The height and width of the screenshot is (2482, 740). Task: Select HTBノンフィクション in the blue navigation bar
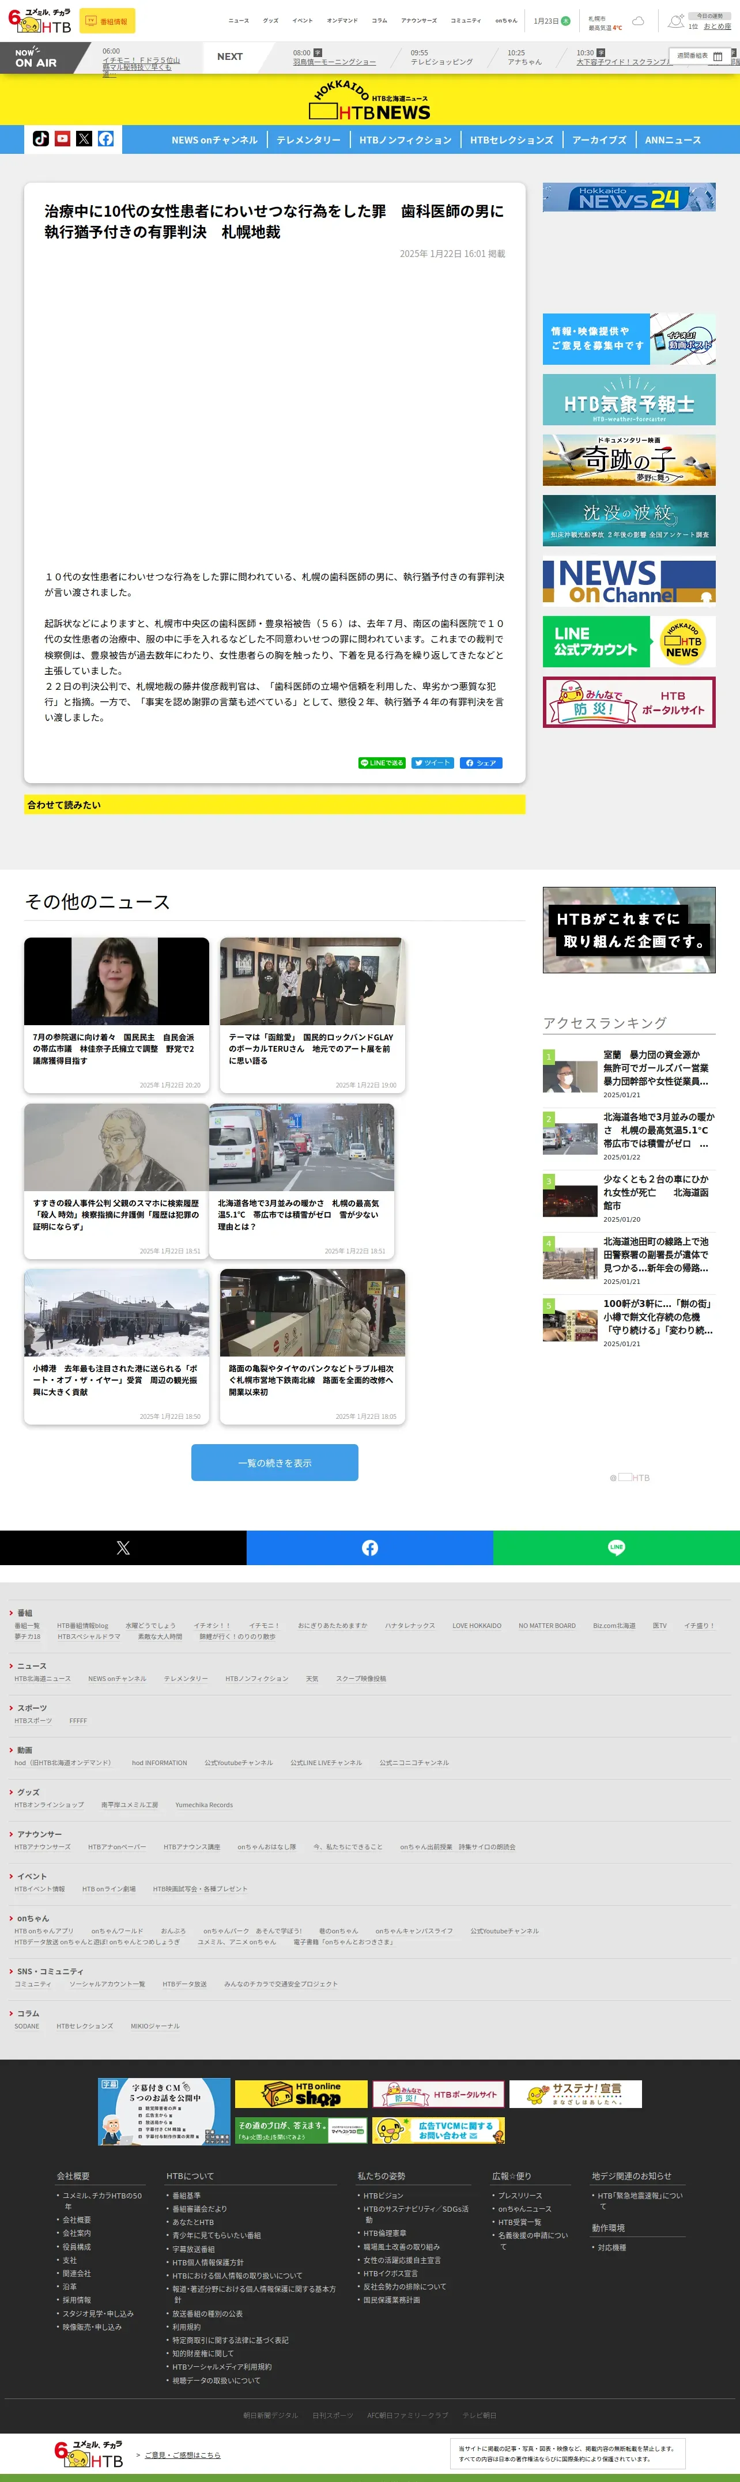(405, 139)
